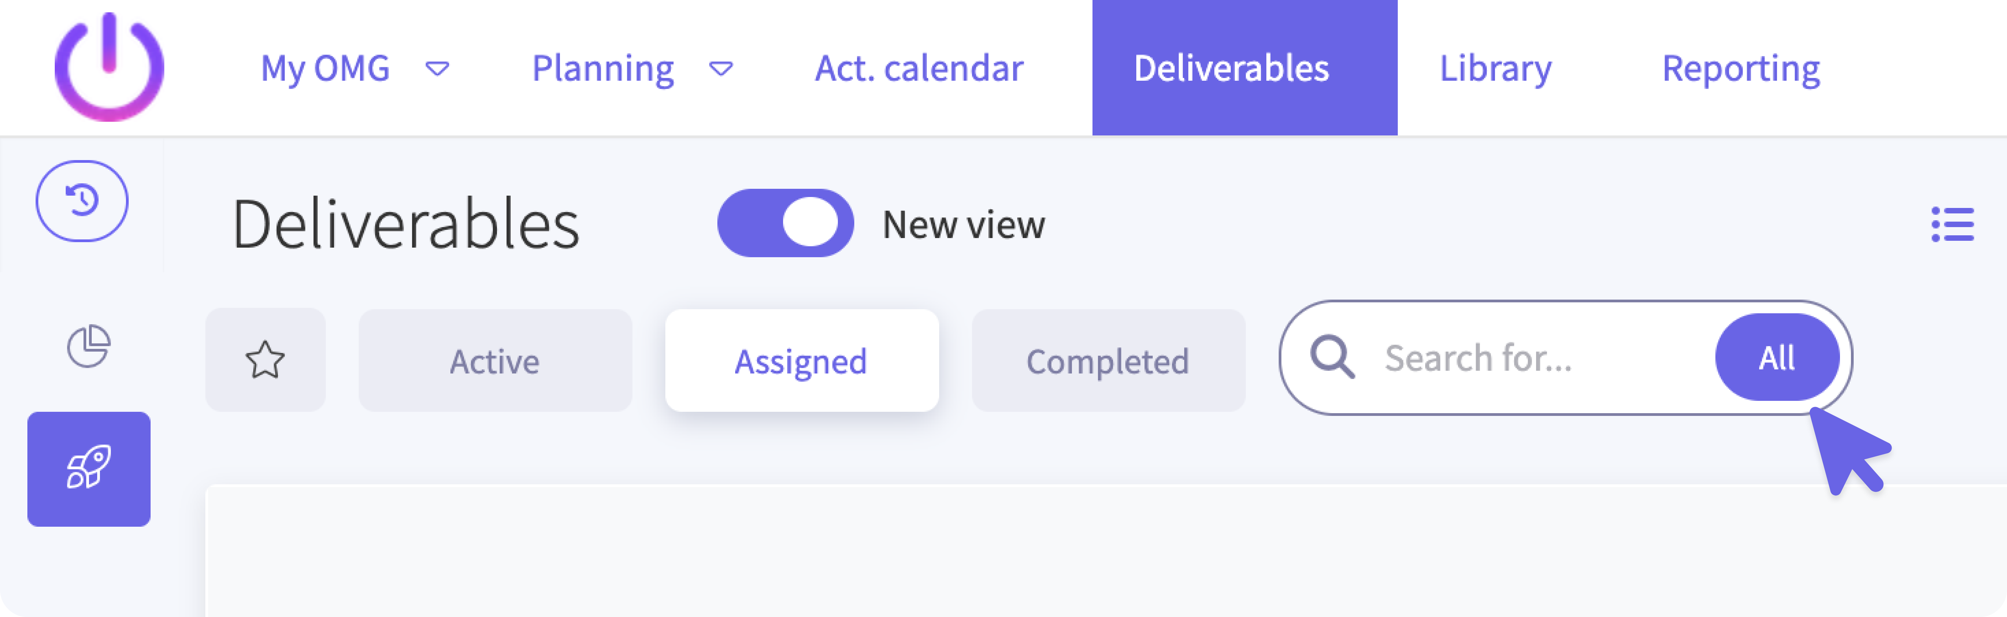Open the All search scope selector
This screenshot has height=617, width=2007.
1776,358
